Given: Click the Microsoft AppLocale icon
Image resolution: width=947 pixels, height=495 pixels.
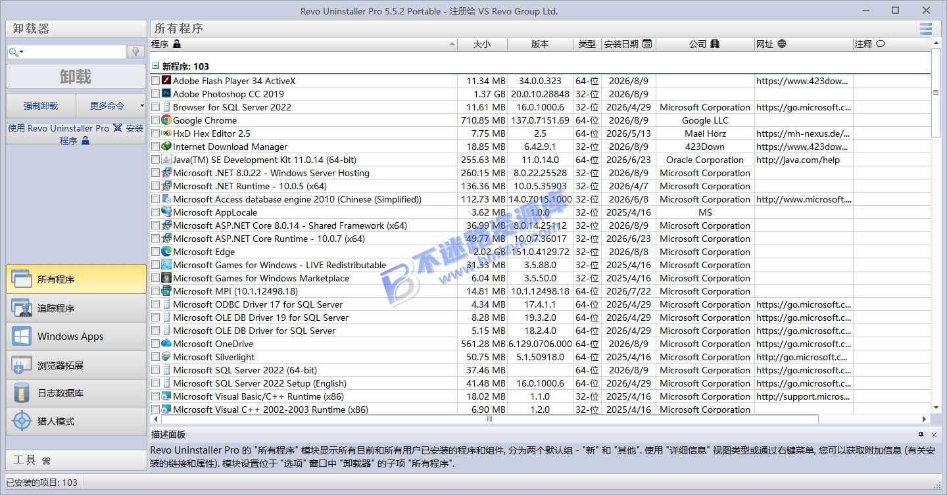Looking at the screenshot, I should [166, 212].
